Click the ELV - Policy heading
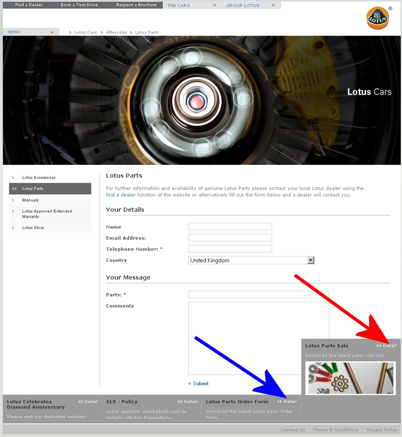This screenshot has width=402, height=437. click(x=122, y=402)
